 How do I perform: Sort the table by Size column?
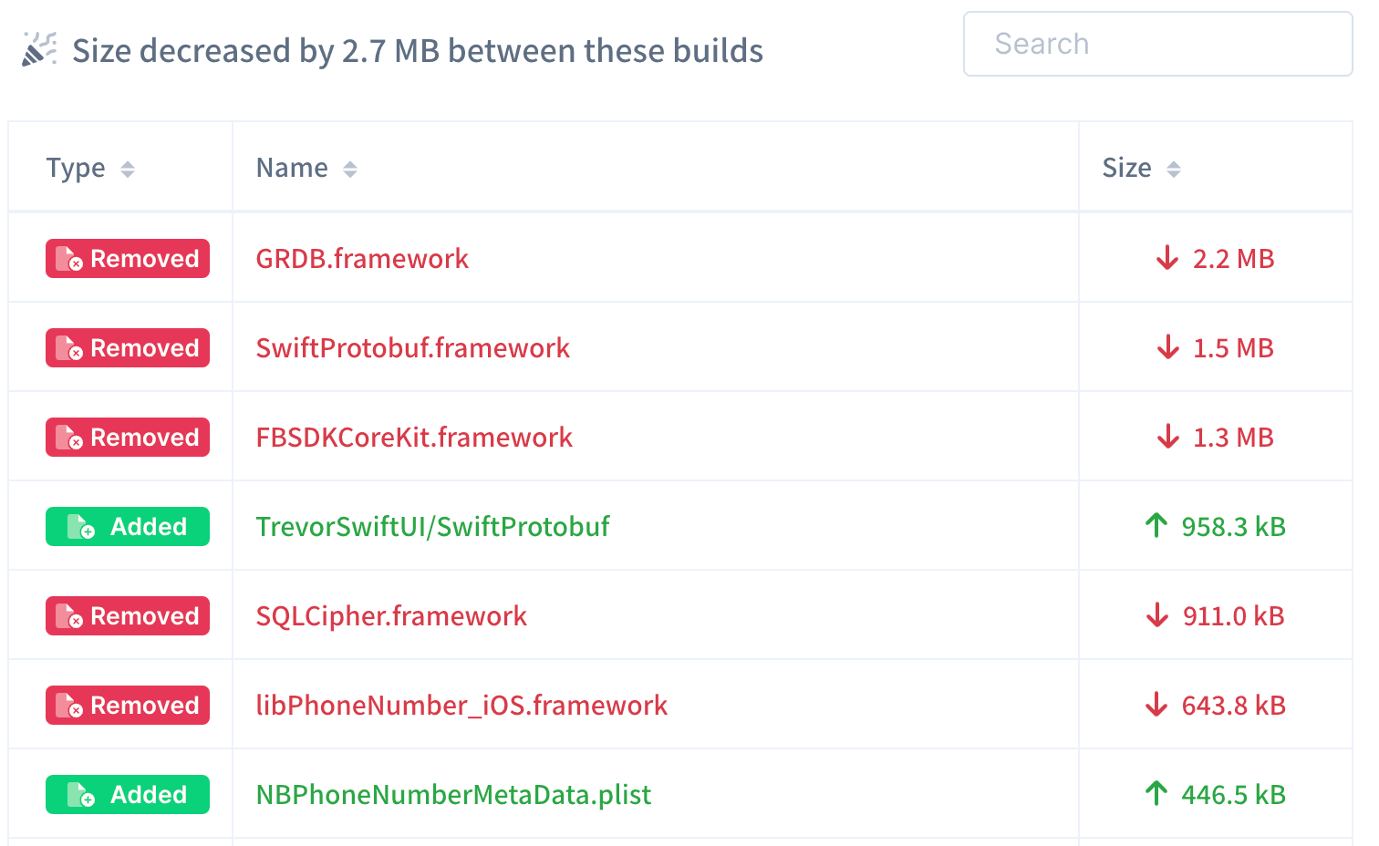pyautogui.click(x=1175, y=168)
